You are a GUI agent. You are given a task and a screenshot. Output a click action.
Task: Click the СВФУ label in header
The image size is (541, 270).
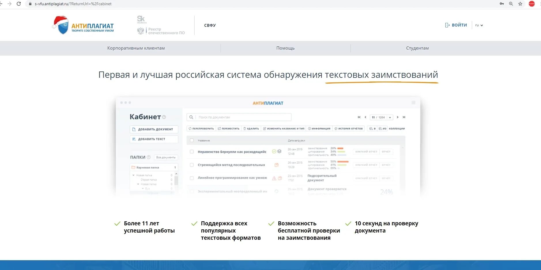tap(210, 25)
